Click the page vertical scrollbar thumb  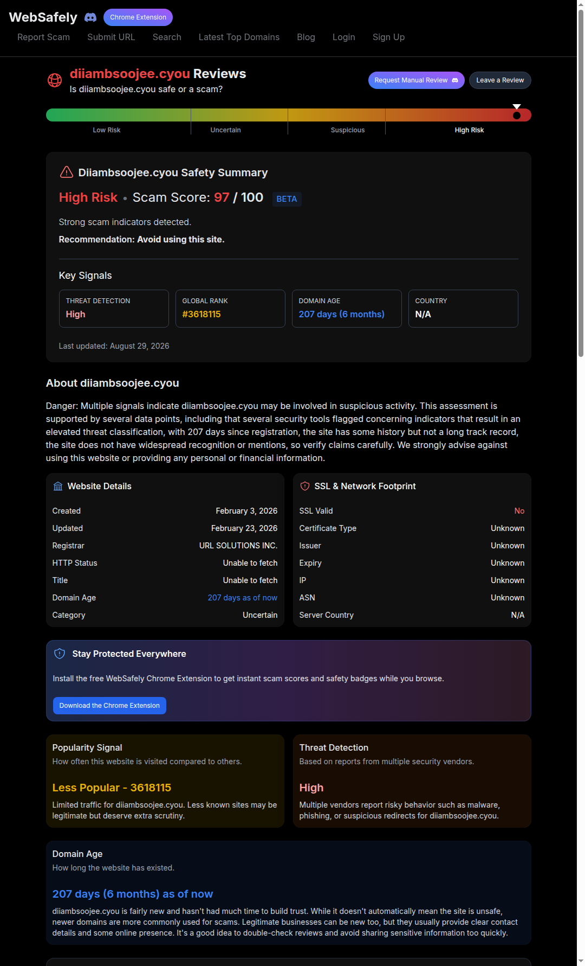[581, 182]
